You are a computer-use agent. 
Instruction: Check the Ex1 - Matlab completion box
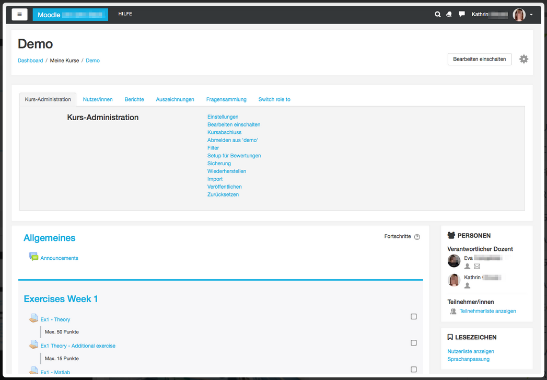click(414, 370)
